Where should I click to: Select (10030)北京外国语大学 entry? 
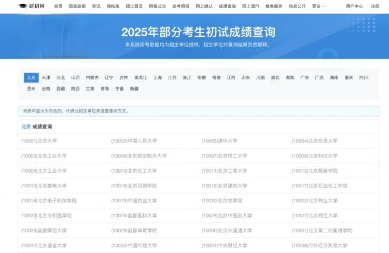[227, 230]
